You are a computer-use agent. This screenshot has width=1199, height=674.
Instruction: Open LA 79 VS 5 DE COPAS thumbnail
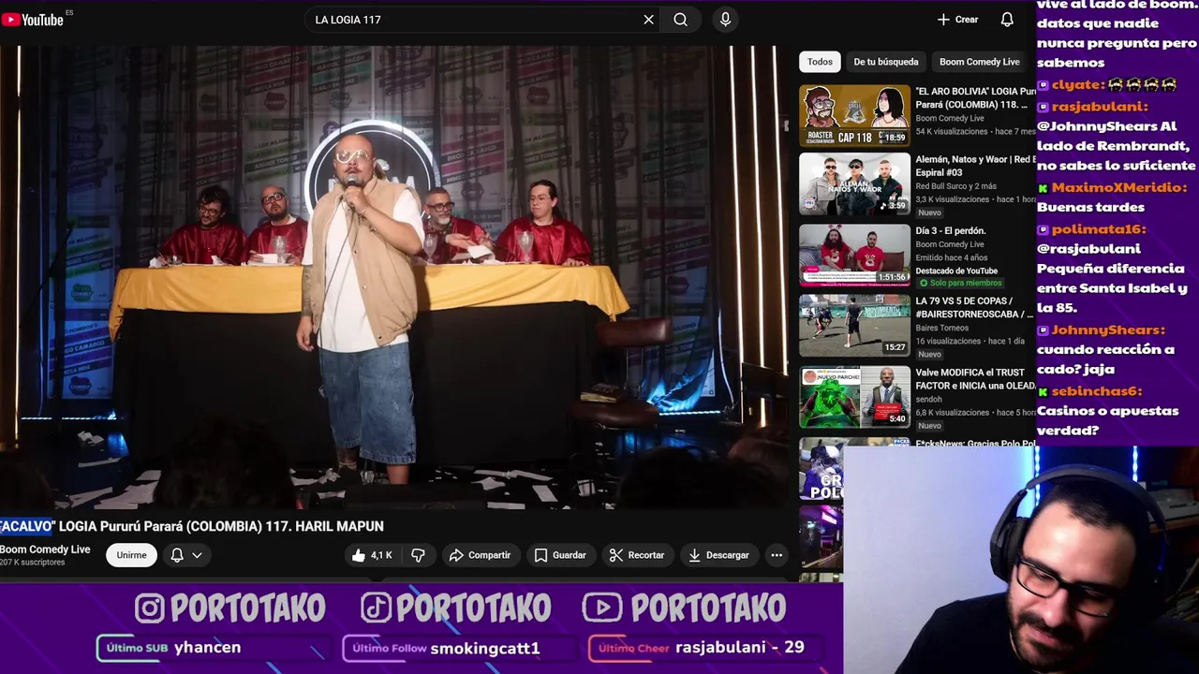(854, 326)
